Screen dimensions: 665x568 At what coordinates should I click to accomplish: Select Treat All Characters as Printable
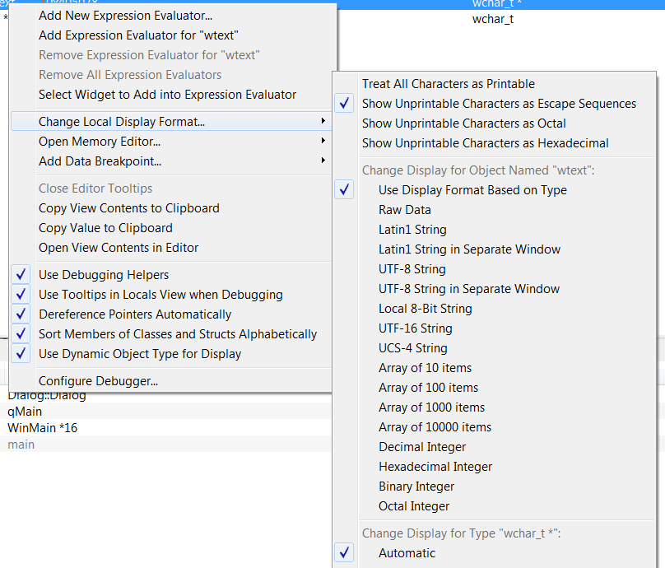point(448,84)
